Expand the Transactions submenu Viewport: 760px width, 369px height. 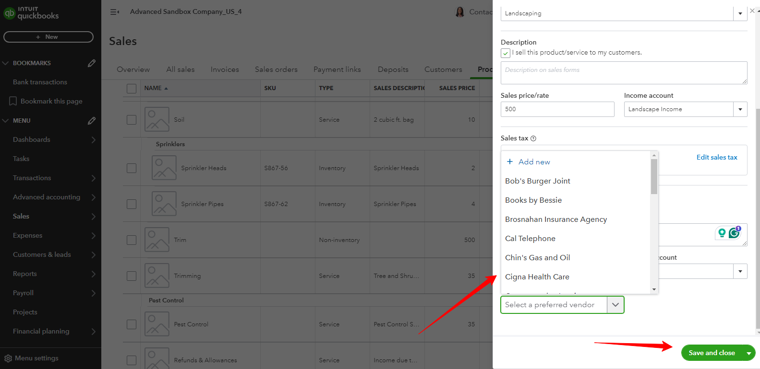(x=93, y=178)
